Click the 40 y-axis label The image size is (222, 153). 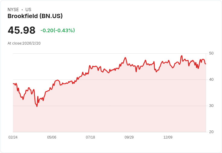[211, 80]
